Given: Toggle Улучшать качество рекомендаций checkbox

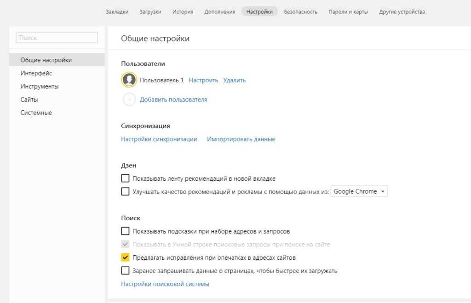Looking at the screenshot, I should pyautogui.click(x=125, y=192).
